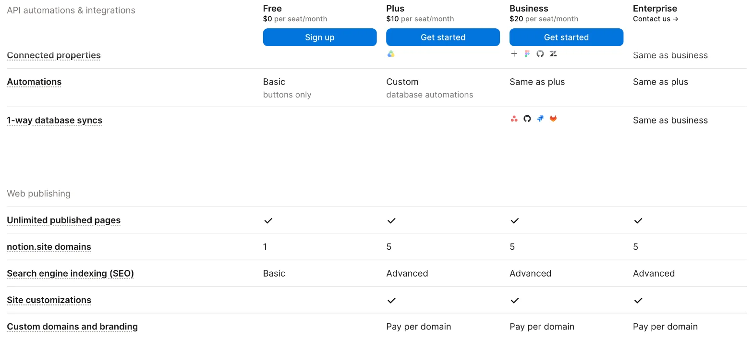753x340 pixels.
Task: Click Same as business in Connected properties row
Action: click(x=670, y=55)
